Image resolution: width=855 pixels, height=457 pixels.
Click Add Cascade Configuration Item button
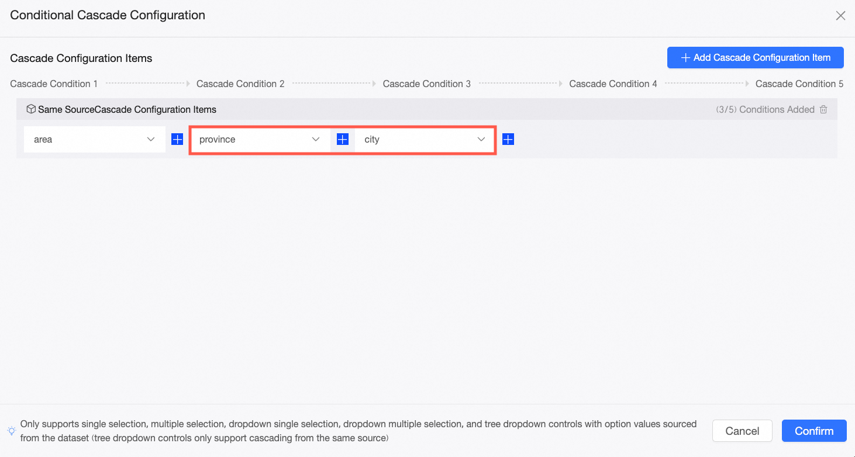click(x=755, y=58)
